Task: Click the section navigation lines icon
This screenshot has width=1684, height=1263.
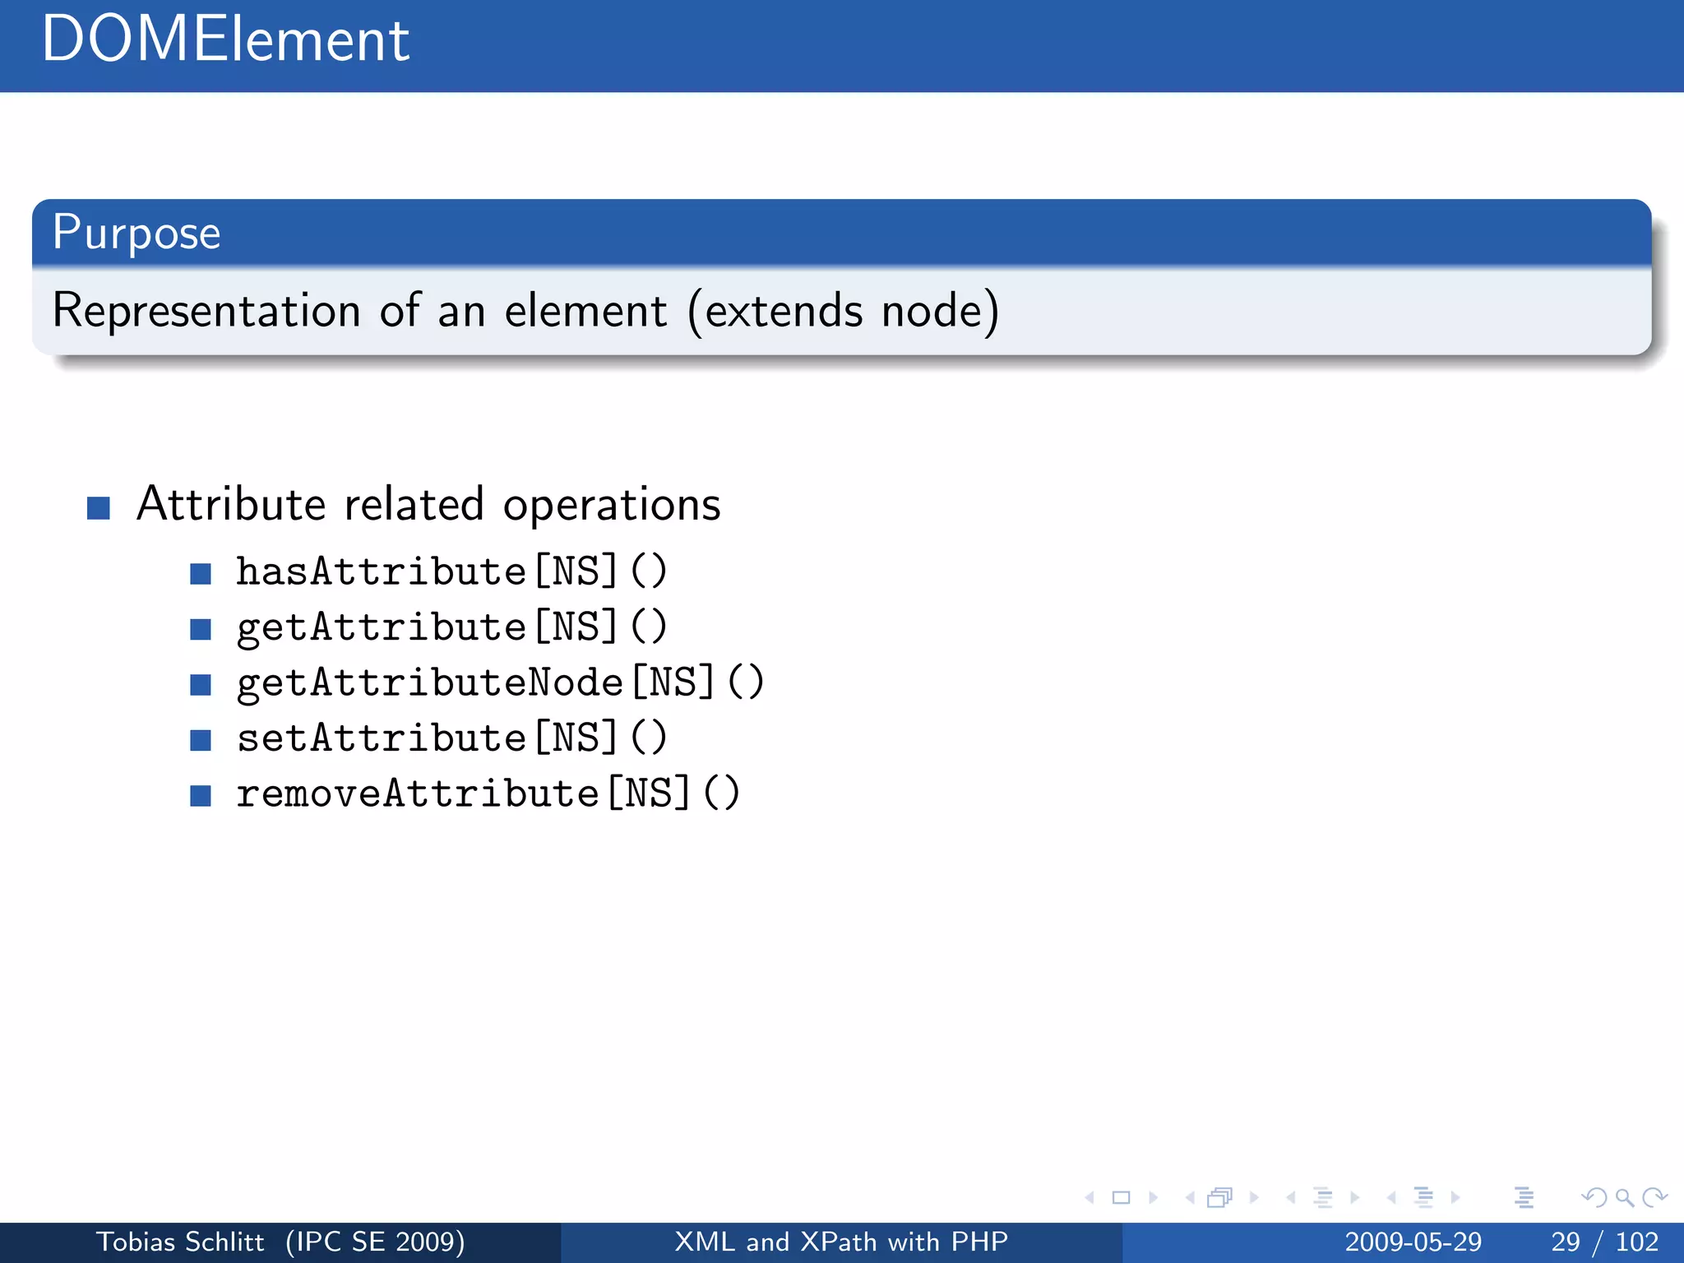Action: (1423, 1198)
